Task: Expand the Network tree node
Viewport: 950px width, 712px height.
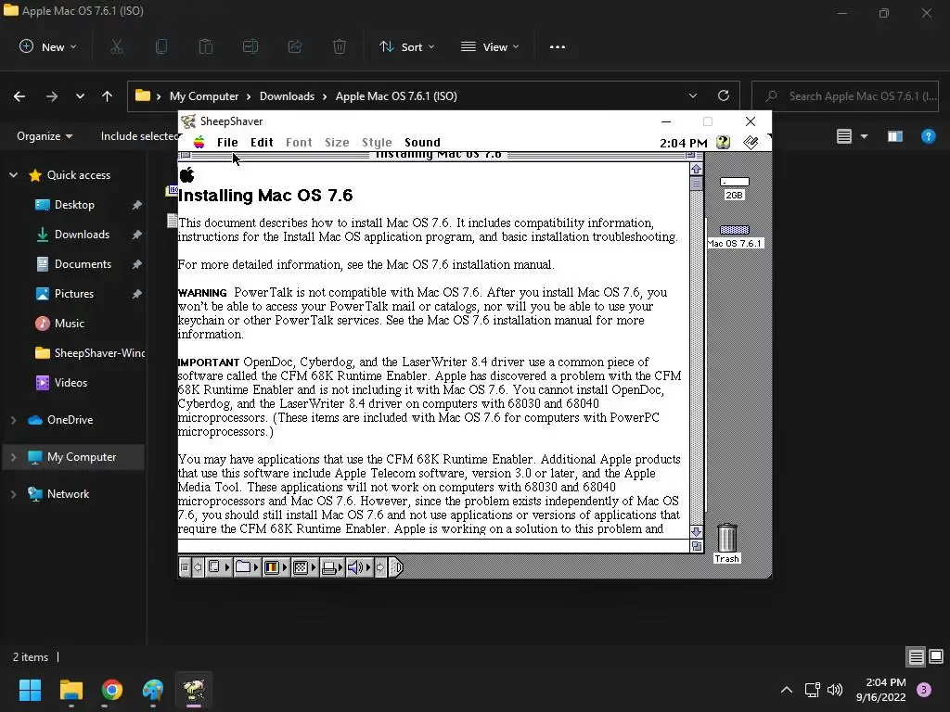Action: (x=13, y=494)
